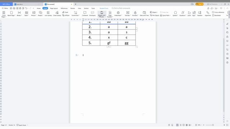
Task: Click the Picture insert tool
Action: (x=34, y=14)
